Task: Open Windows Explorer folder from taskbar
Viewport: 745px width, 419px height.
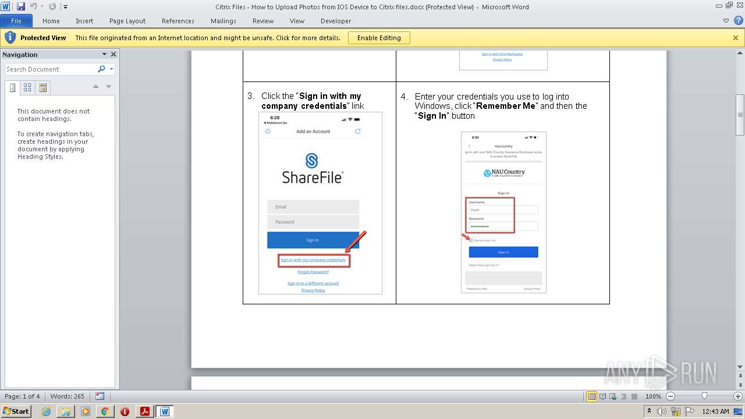Action: (66, 411)
